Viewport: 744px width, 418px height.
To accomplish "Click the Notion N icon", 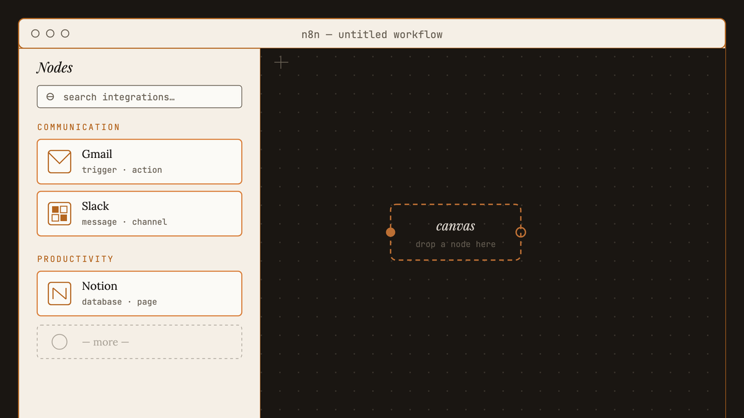I will [60, 294].
